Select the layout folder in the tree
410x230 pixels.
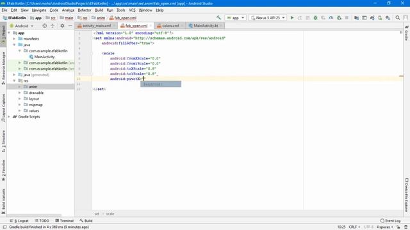[34, 99]
